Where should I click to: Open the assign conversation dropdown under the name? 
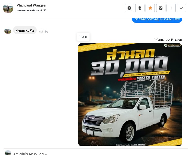[x=45, y=10]
